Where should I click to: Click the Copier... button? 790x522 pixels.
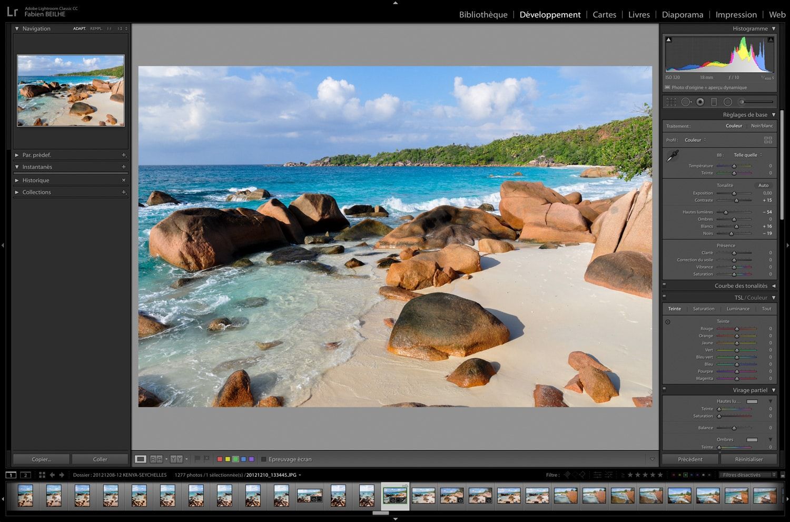[42, 459]
